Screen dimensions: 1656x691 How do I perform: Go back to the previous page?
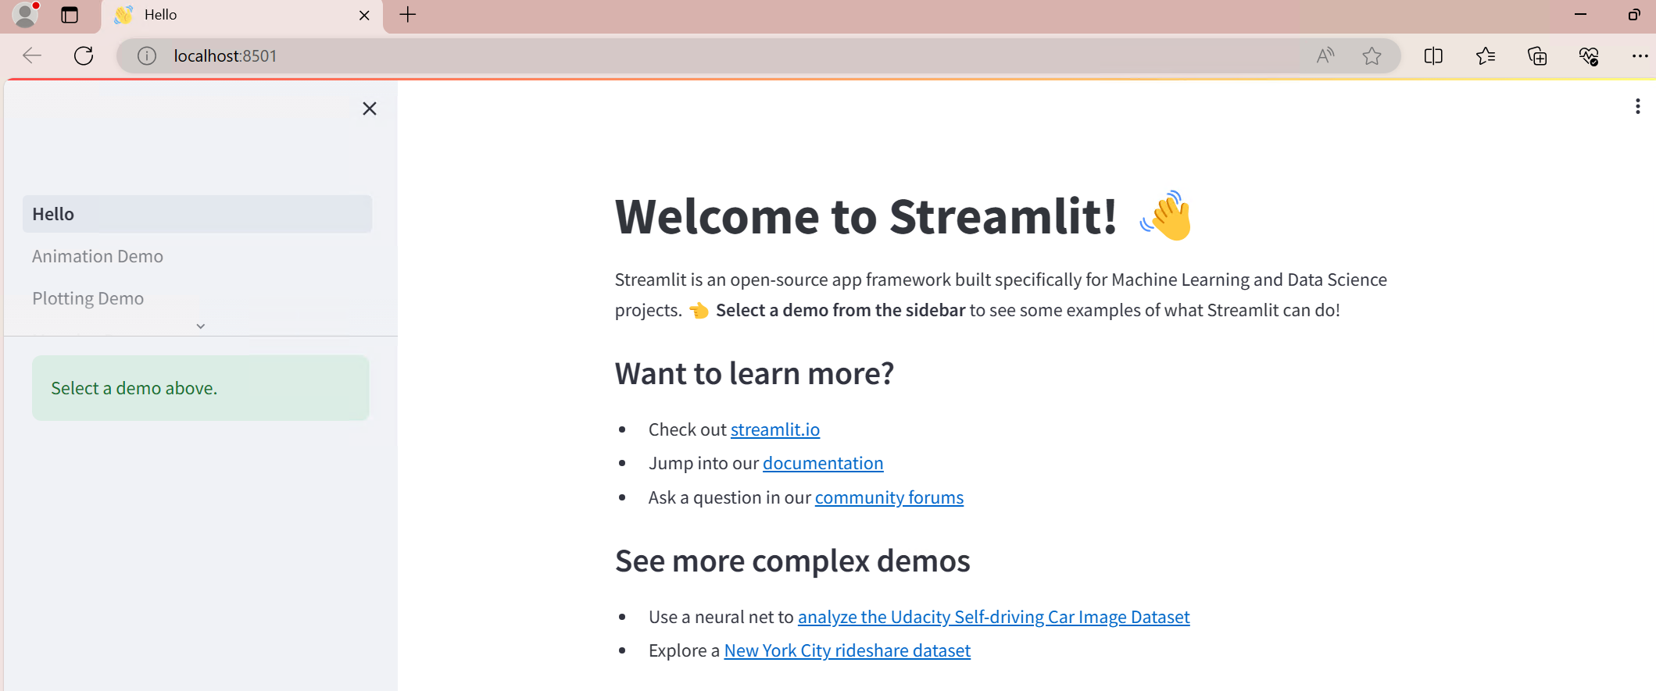pyautogui.click(x=32, y=55)
